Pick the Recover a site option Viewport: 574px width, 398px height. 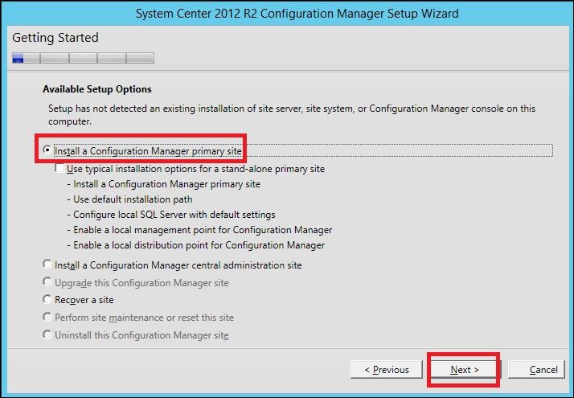(x=47, y=300)
